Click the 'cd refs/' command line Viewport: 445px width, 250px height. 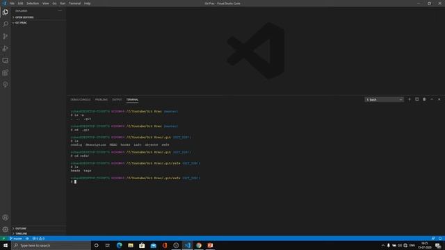tap(80, 156)
